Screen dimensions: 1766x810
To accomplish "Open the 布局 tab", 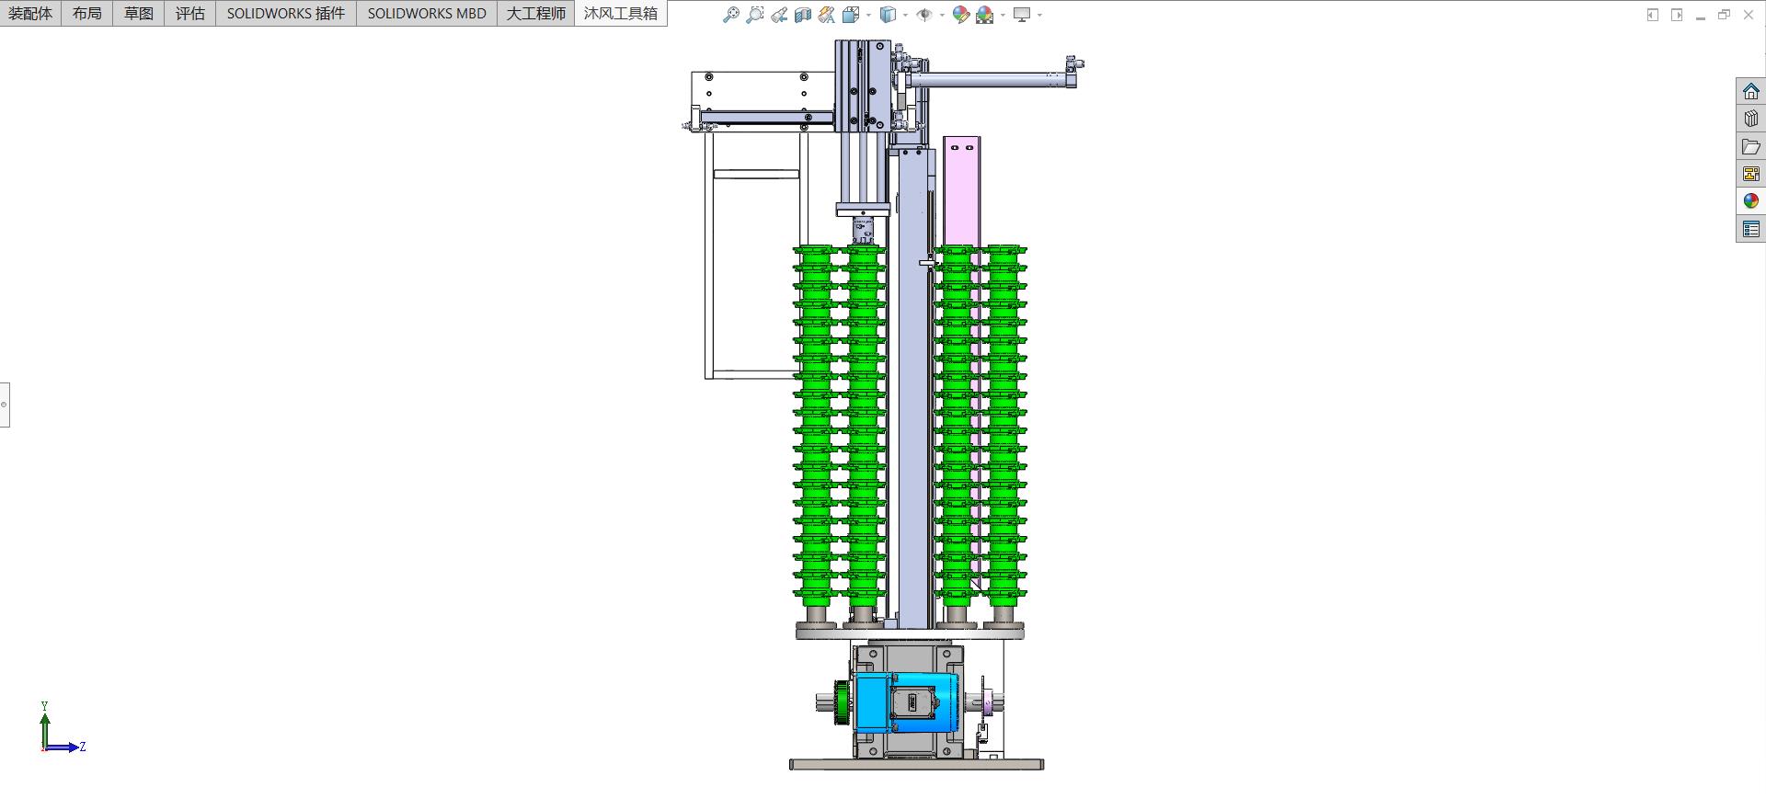I will (x=87, y=13).
